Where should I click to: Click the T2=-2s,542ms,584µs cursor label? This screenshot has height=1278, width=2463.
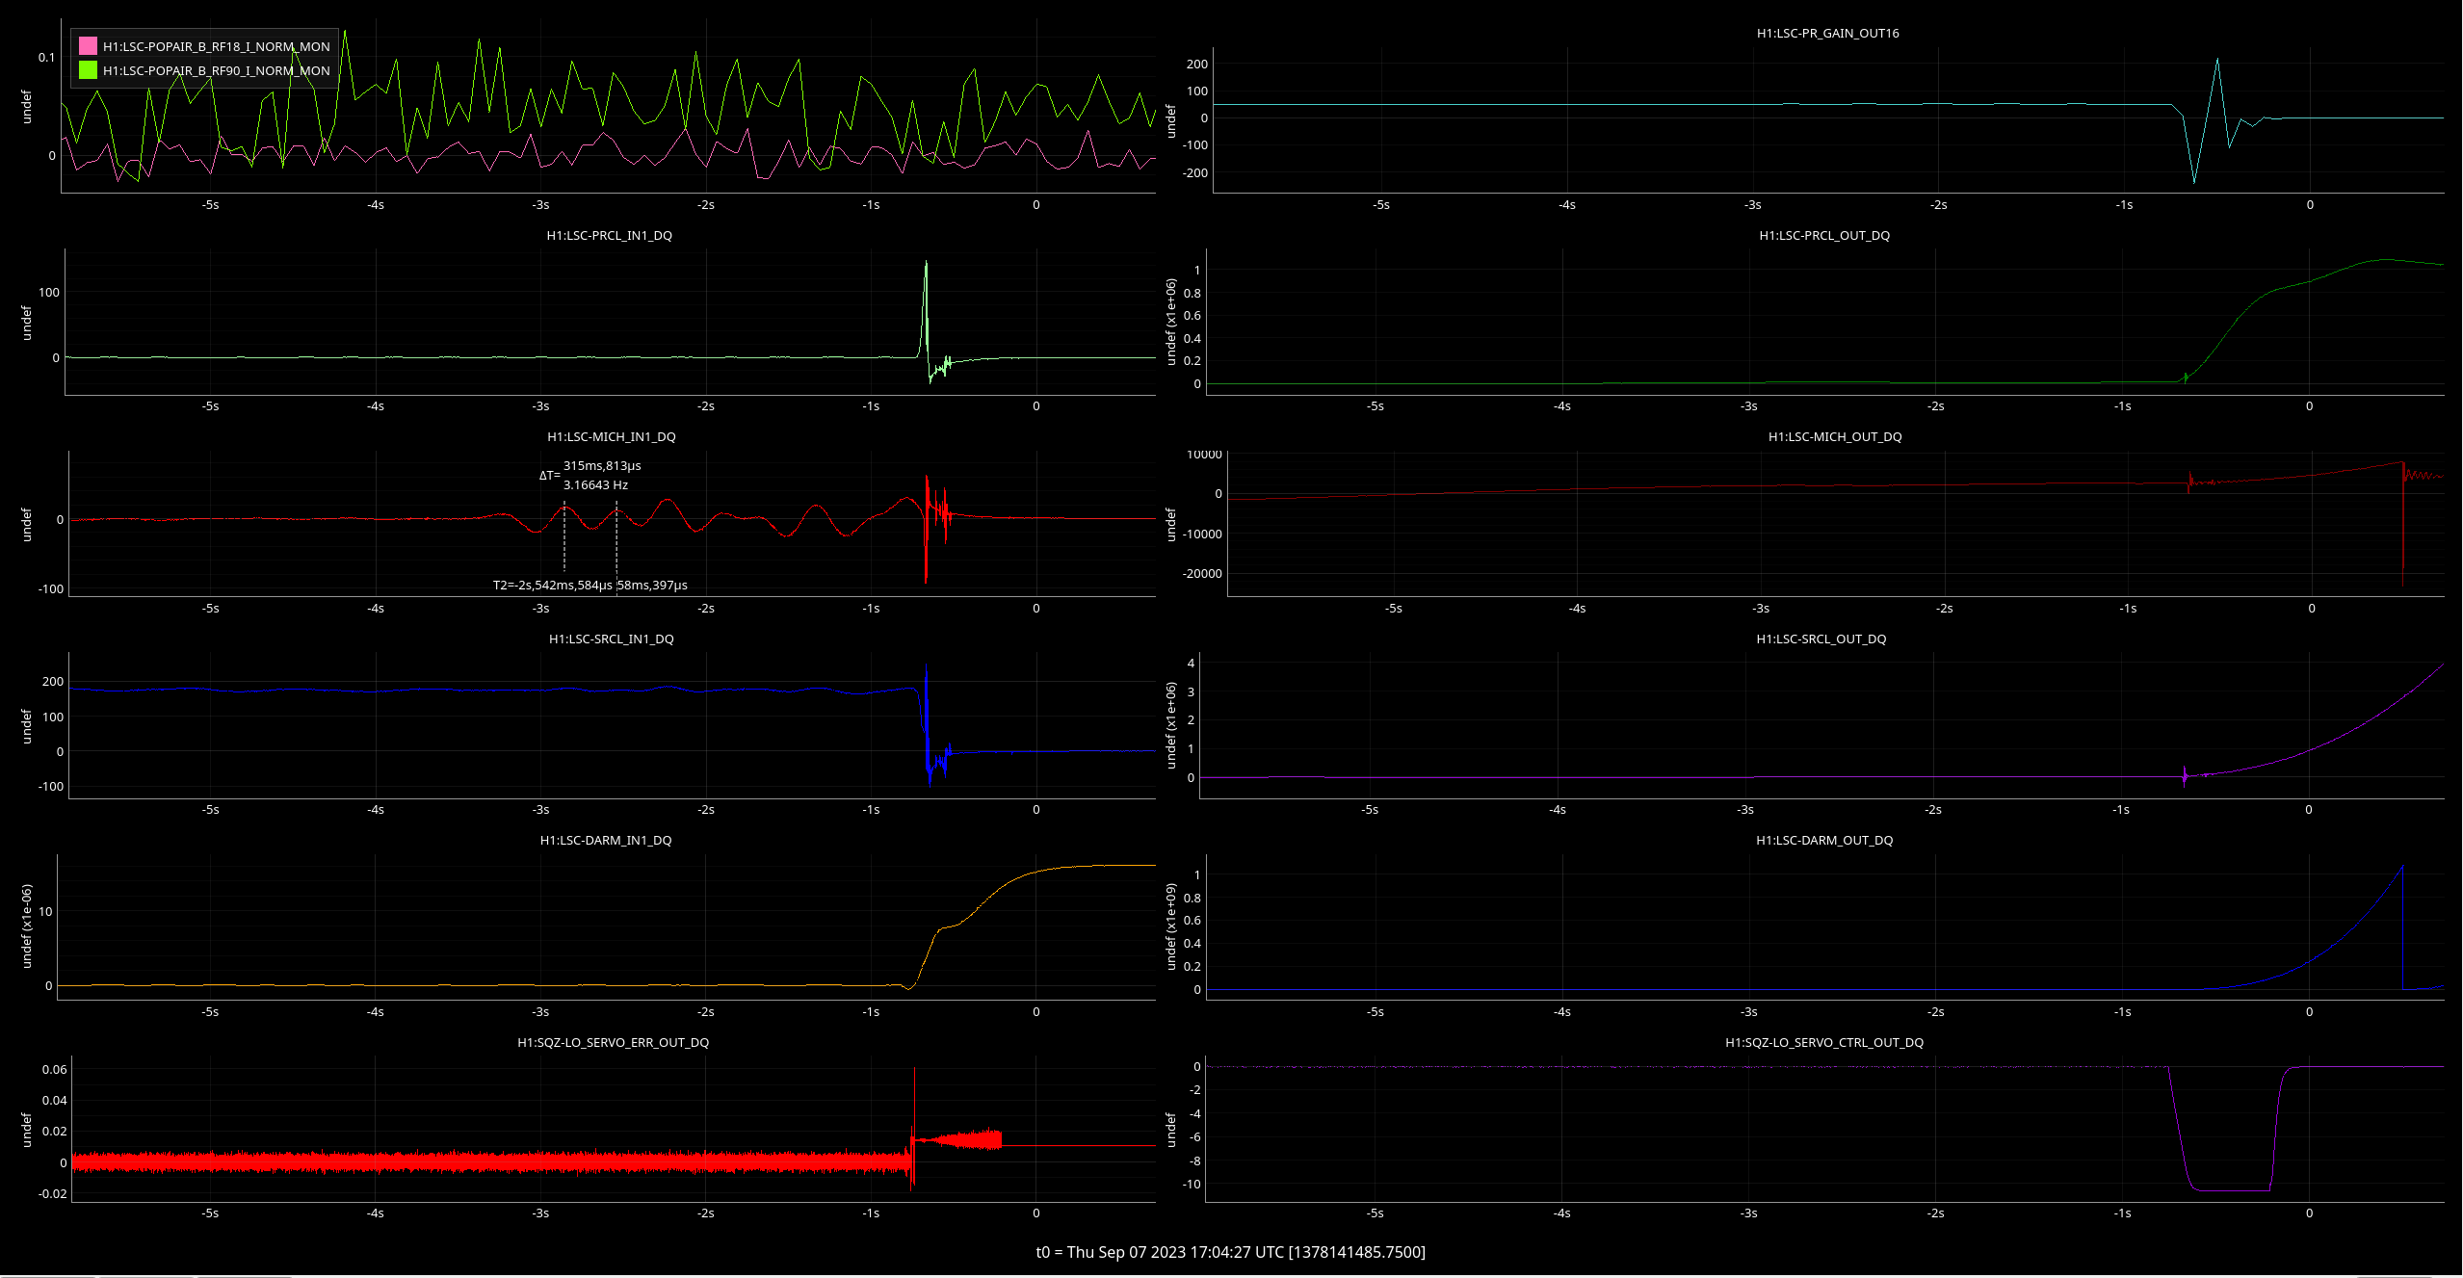pos(552,585)
